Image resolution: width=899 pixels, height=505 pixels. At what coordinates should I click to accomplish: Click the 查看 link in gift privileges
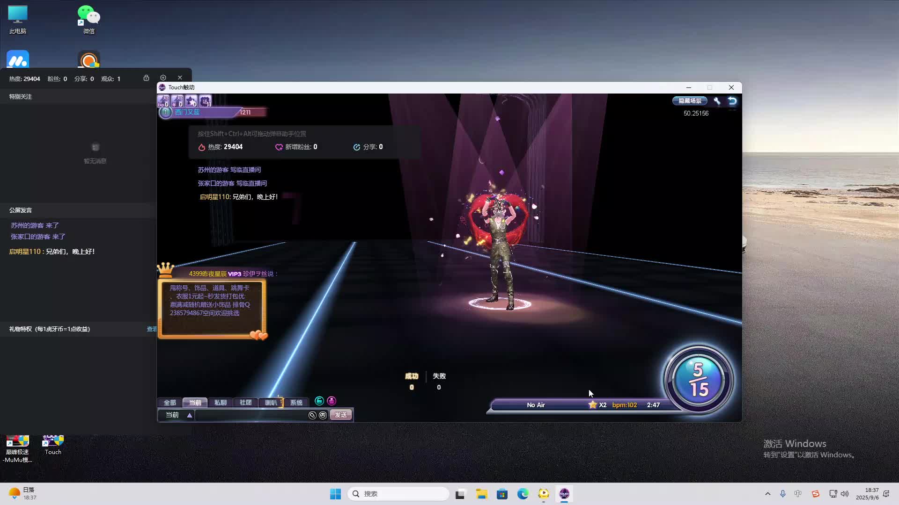(152, 329)
